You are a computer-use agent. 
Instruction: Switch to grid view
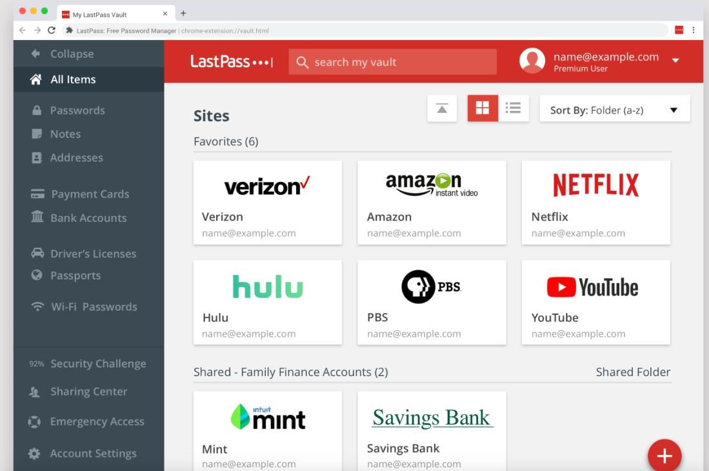pyautogui.click(x=483, y=108)
